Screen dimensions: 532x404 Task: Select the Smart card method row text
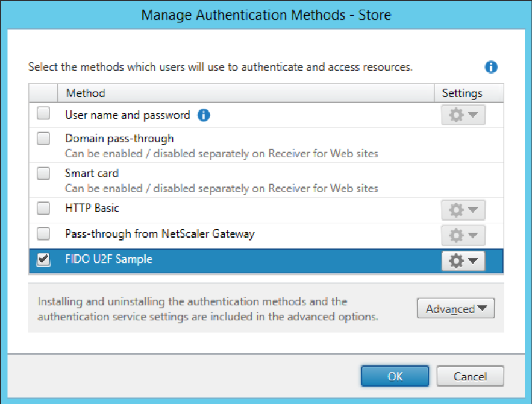point(92,174)
